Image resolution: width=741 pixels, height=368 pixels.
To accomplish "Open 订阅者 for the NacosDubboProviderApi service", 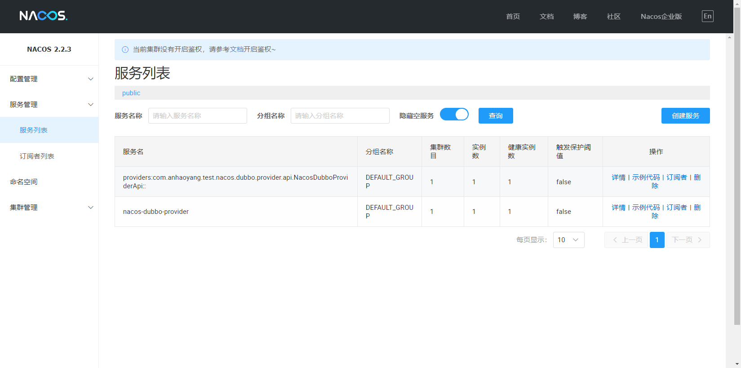I will coord(677,177).
